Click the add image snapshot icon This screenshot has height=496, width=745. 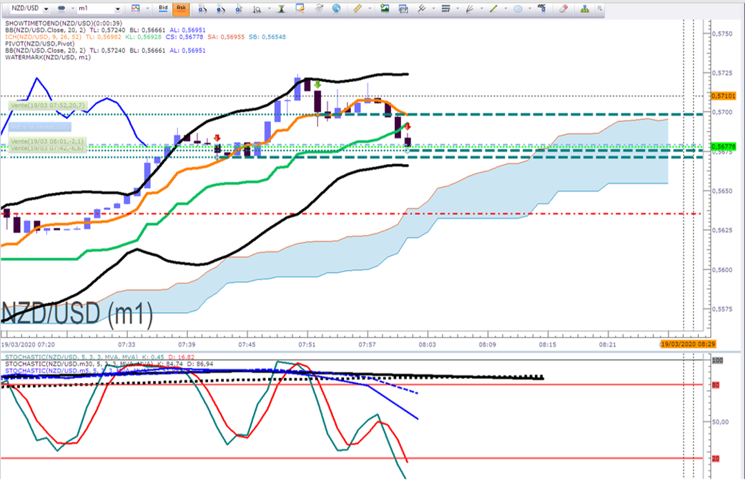[385, 8]
